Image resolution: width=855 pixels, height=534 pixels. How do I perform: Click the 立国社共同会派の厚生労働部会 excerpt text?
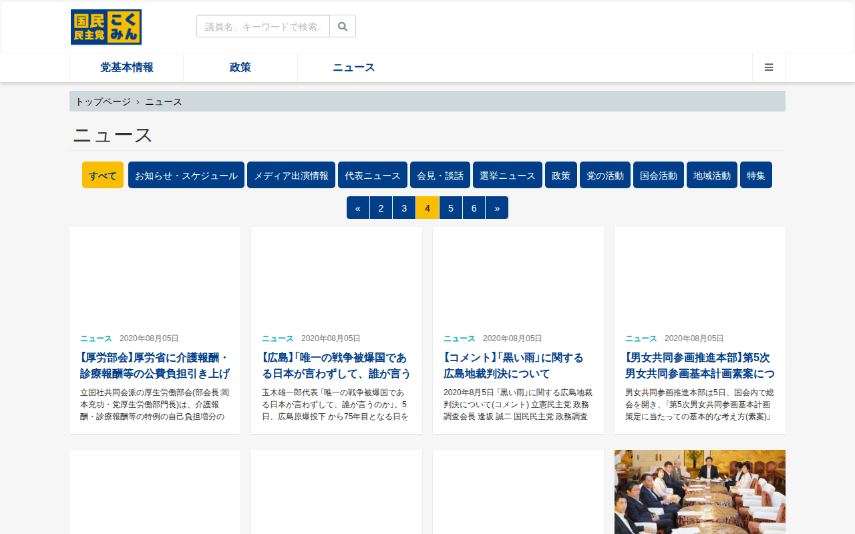(155, 405)
